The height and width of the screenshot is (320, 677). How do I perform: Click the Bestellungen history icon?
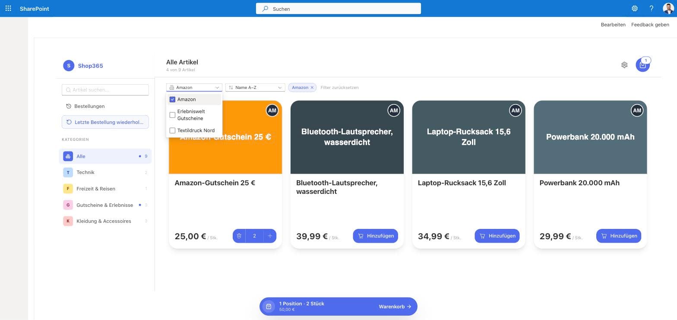(69, 106)
